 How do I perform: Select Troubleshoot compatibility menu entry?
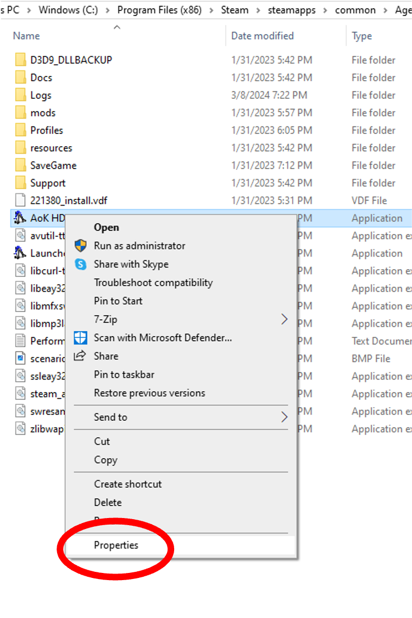coord(153,282)
